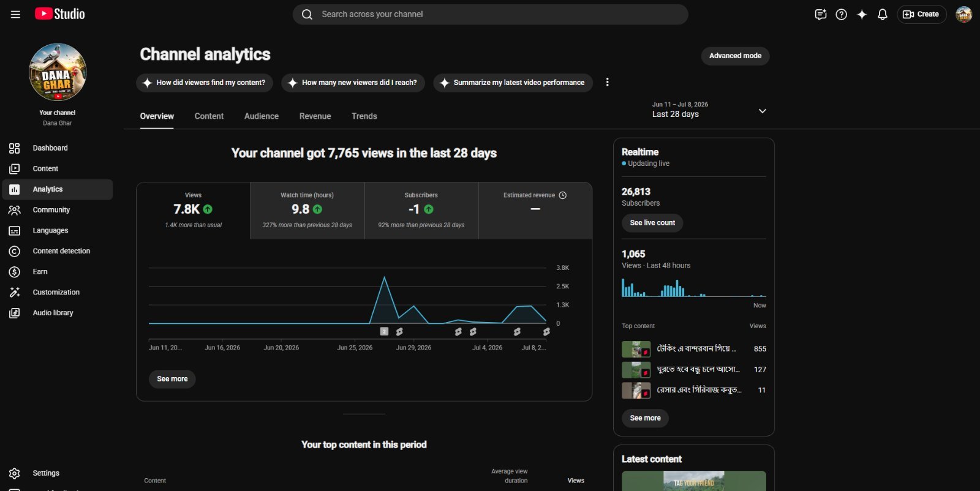Ask 'How many new viewers did I reach?'
Image resolution: width=980 pixels, height=491 pixels.
(x=353, y=83)
